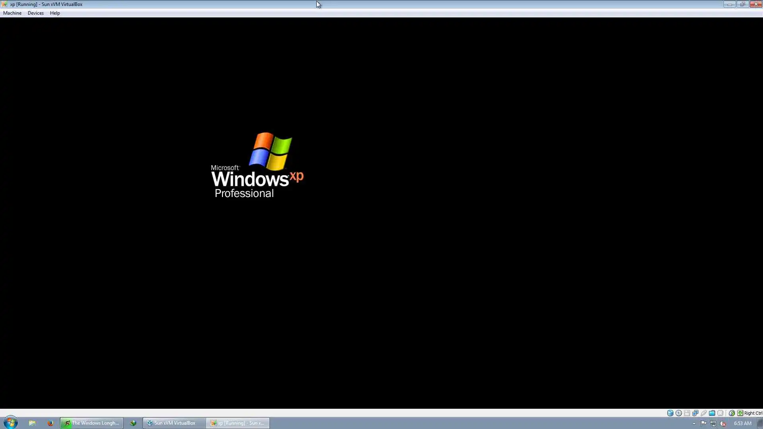The height and width of the screenshot is (429, 763).
Task: Open the Devices menu
Action: pos(35,13)
